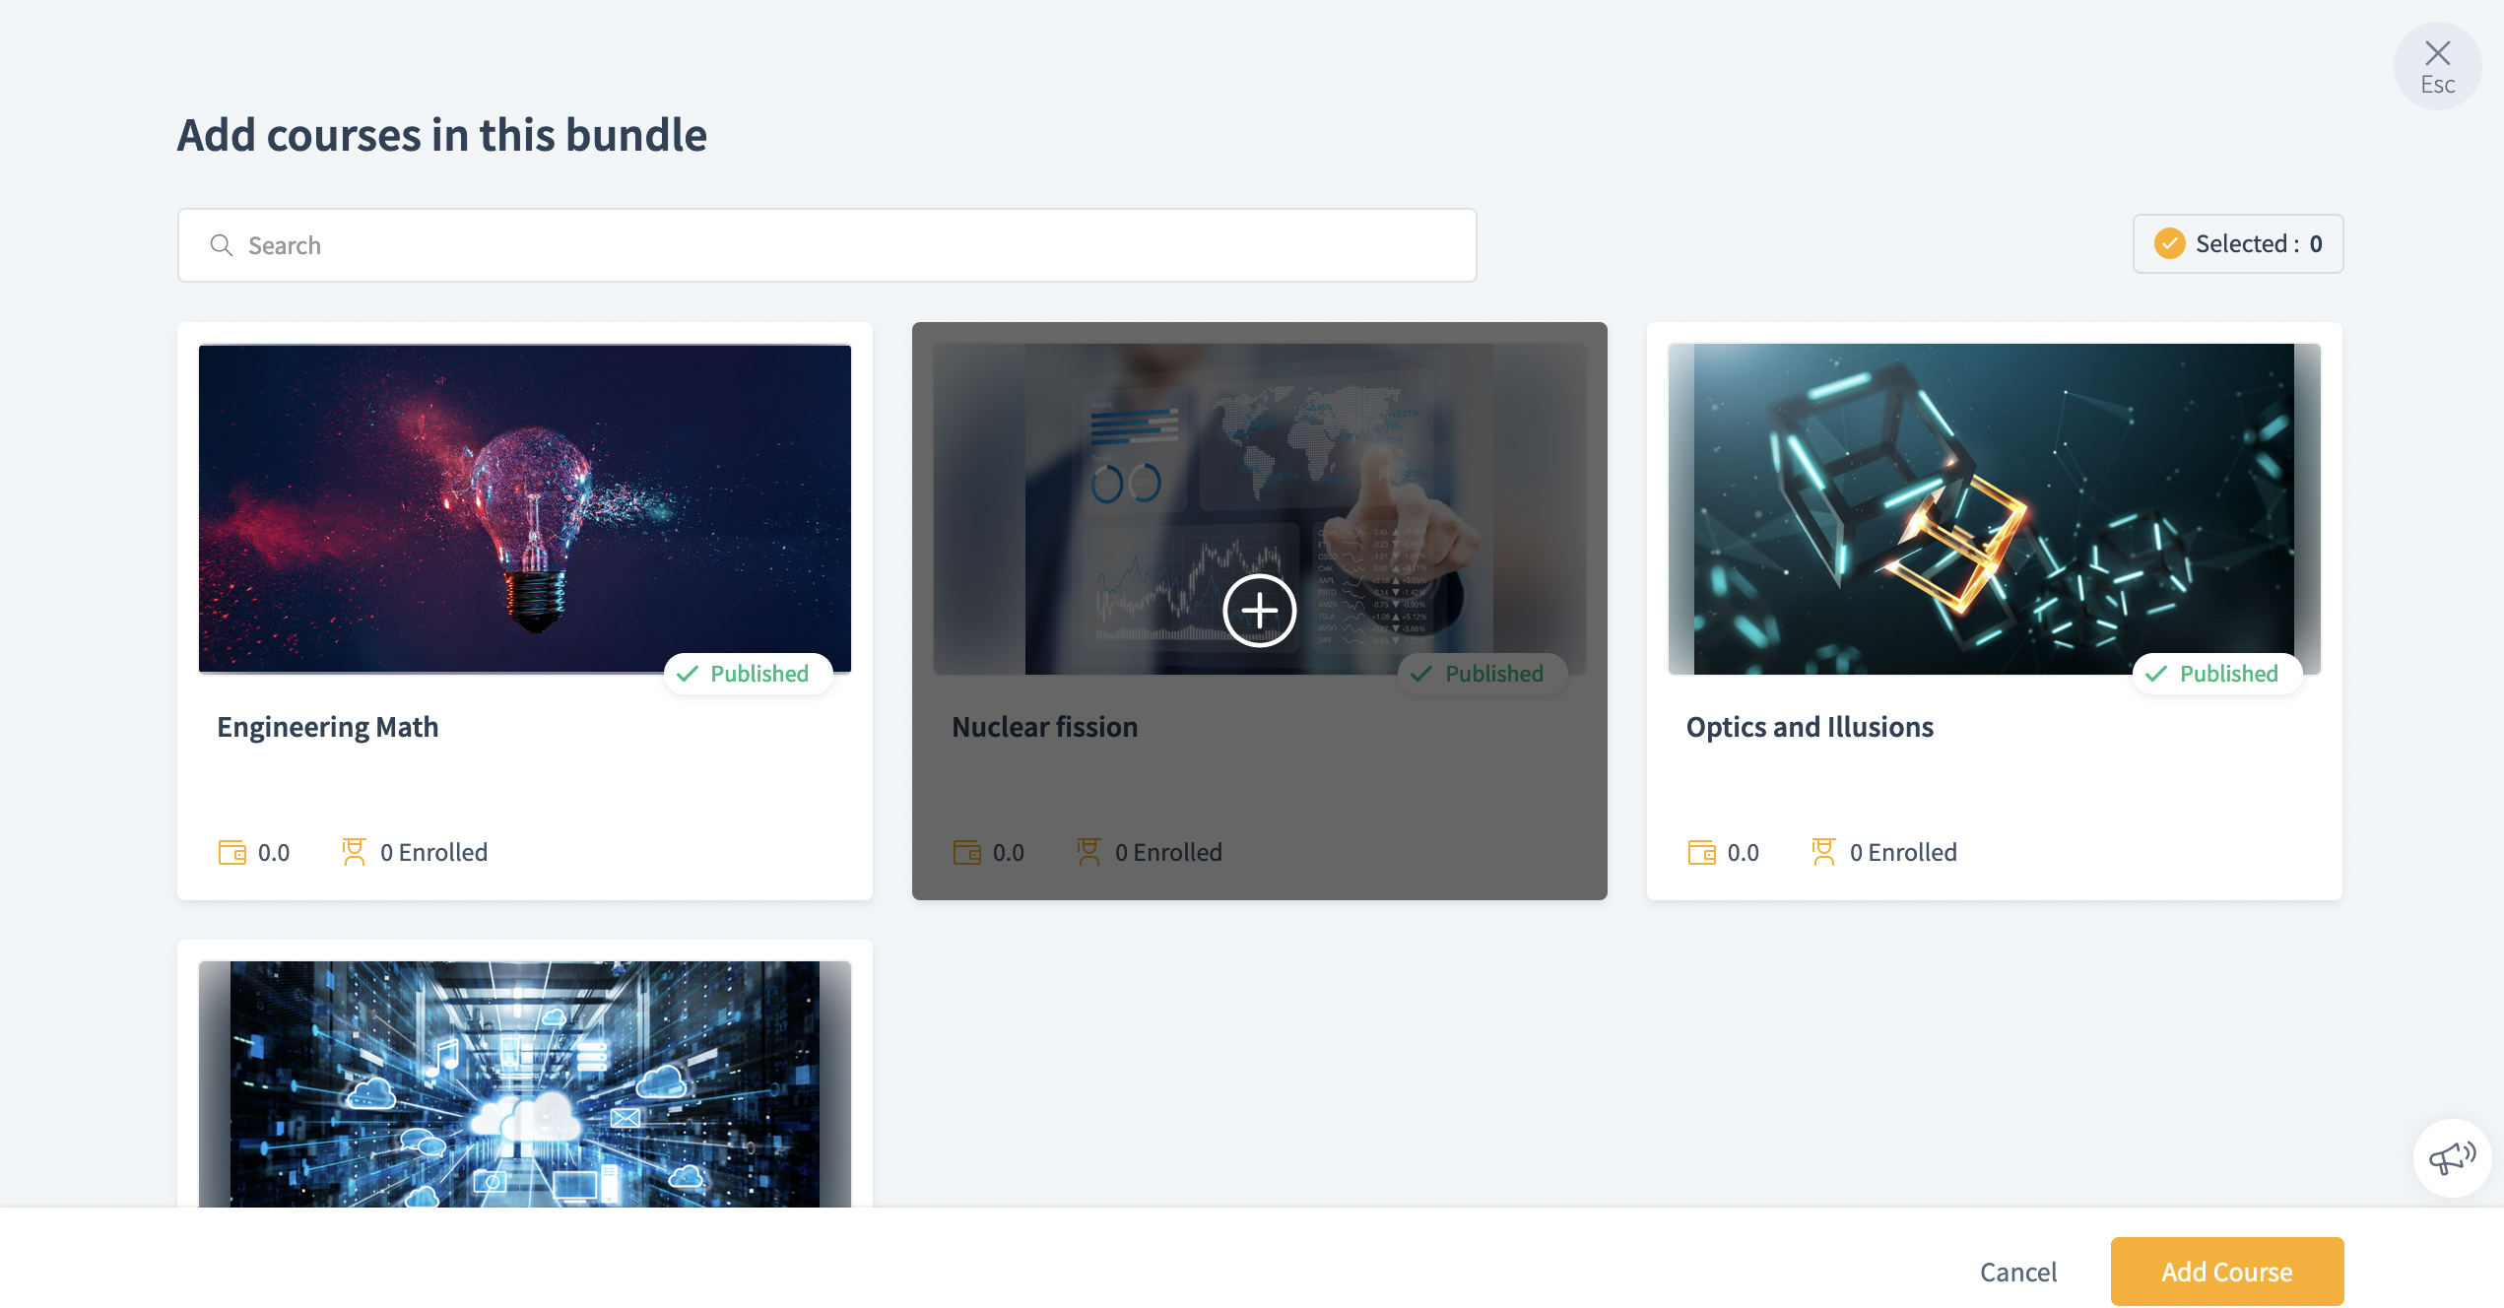This screenshot has width=2504, height=1308.
Task: Select the Optics and Illusions card
Action: coord(1994,611)
